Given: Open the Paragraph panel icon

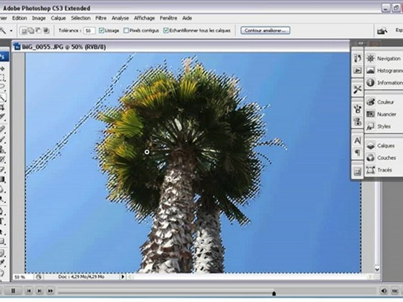Looking at the screenshot, I should click(358, 153).
